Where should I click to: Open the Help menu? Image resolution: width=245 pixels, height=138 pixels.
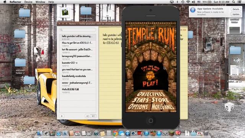[x=51, y=2]
